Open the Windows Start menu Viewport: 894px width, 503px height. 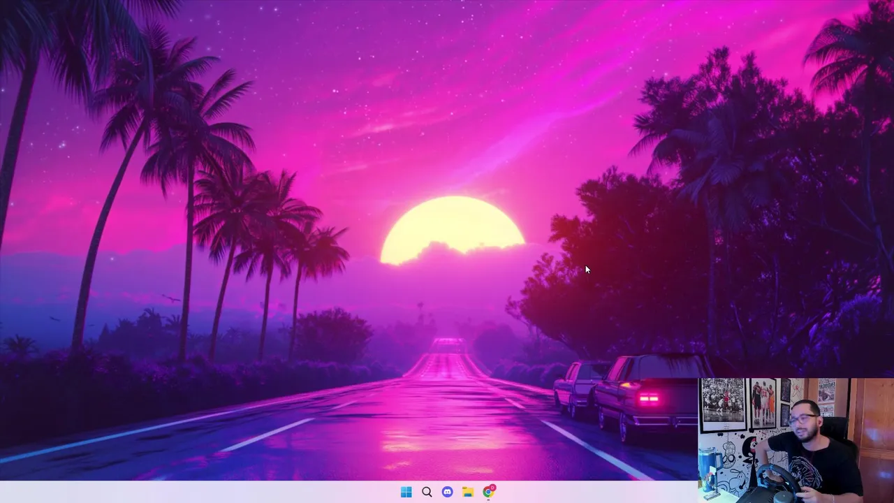pos(406,492)
